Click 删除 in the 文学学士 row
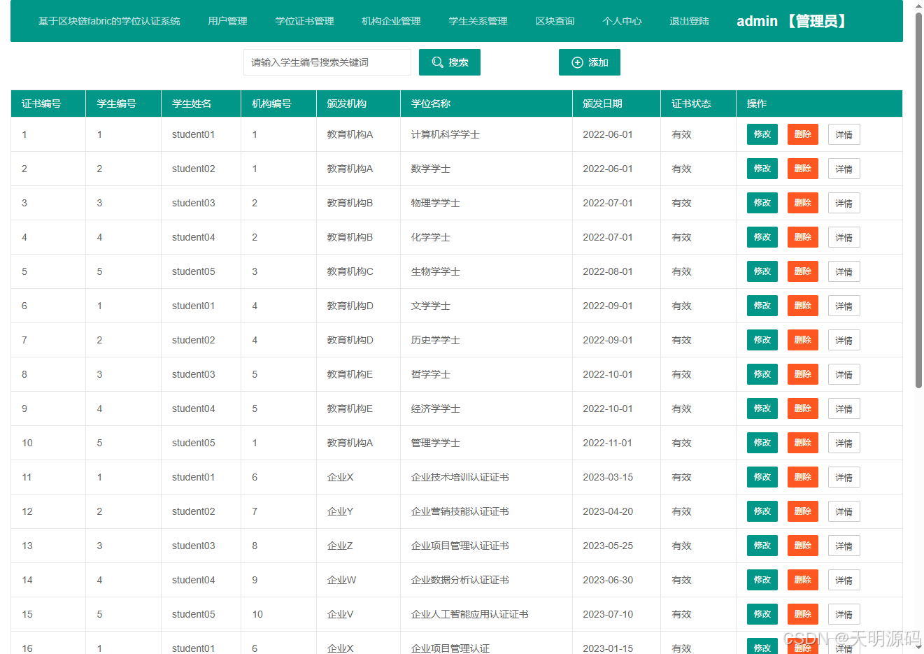924x654 pixels. point(803,306)
